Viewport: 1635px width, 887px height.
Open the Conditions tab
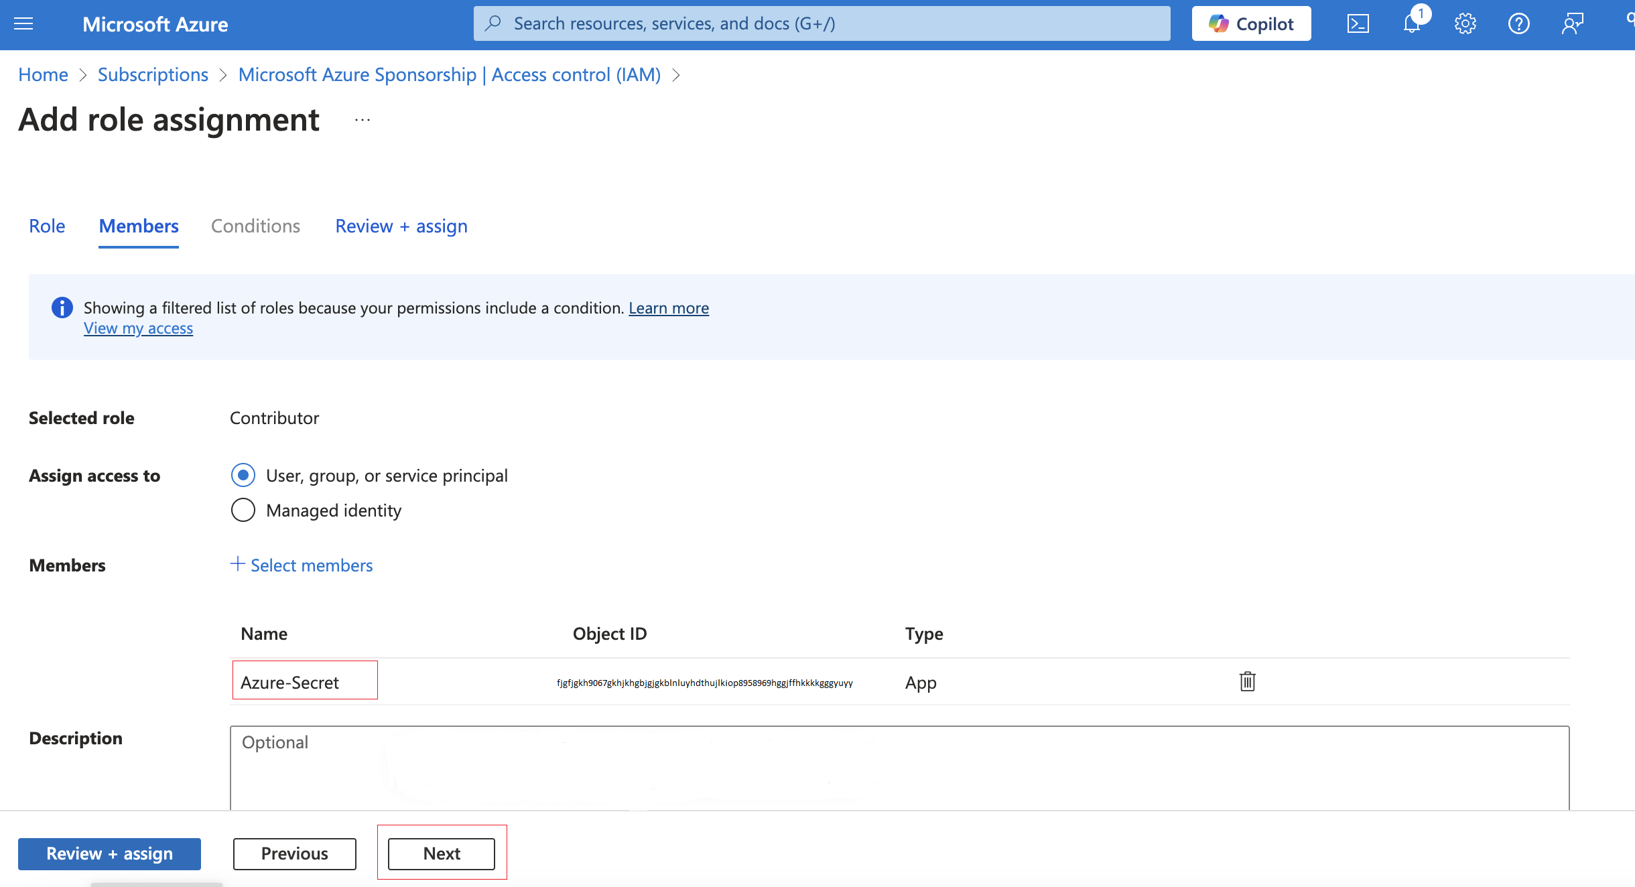coord(255,226)
